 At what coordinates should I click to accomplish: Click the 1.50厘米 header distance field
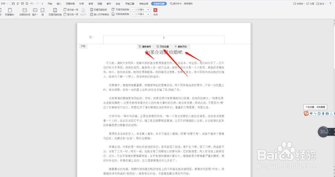140,10
